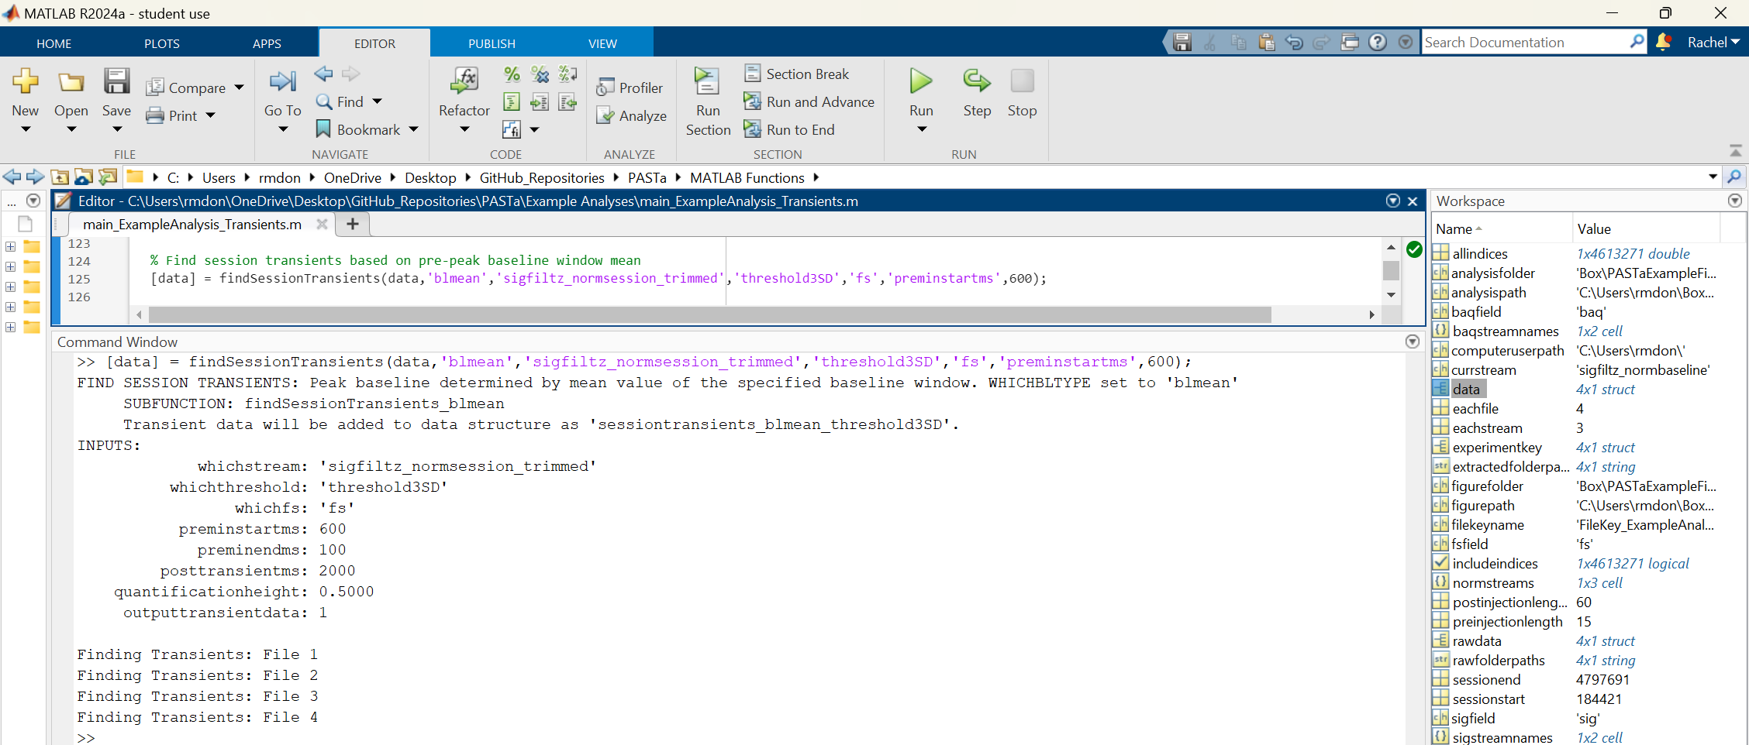The height and width of the screenshot is (745, 1749).
Task: Add new editor tab with plus
Action: (352, 224)
